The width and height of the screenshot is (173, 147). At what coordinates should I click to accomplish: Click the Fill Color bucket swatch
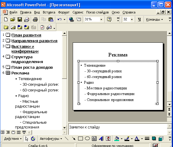(x=117, y=139)
